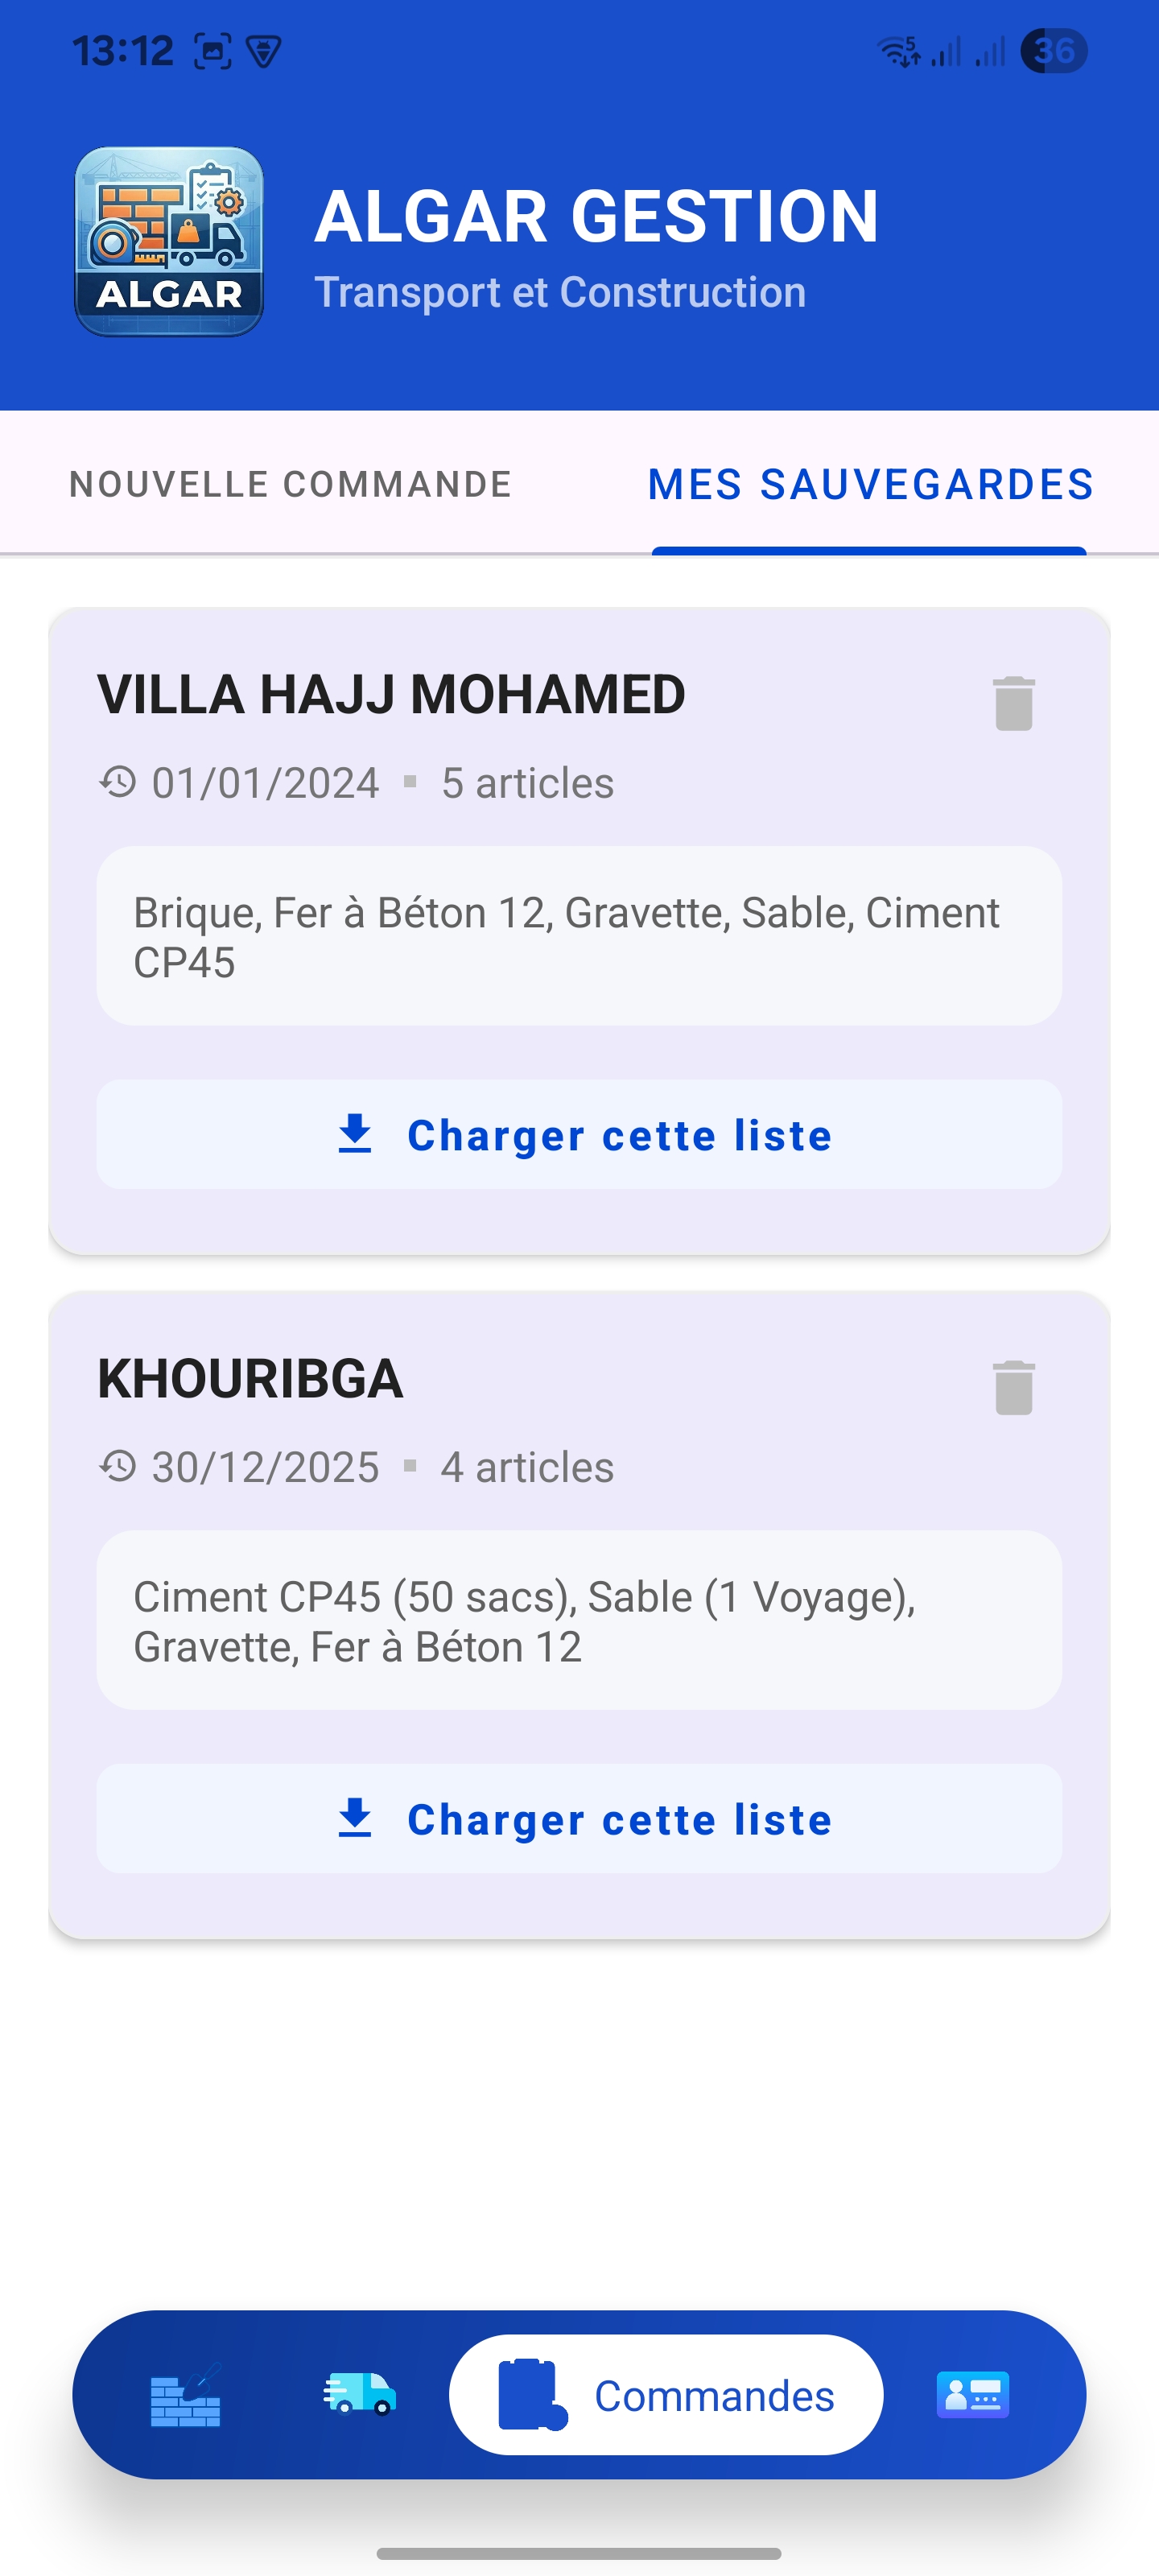Screen dimensions: 1159x2576
Task: Tap the ALGAR GESTION header title
Action: pyautogui.click(x=596, y=216)
